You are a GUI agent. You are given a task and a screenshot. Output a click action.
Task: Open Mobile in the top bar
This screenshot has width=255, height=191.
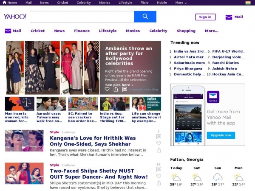[162, 3]
